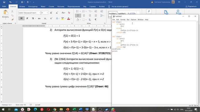Viewport: 200px width, 112px height.
Task: Click the Поделиться (Share) button
Action: pos(191,6)
